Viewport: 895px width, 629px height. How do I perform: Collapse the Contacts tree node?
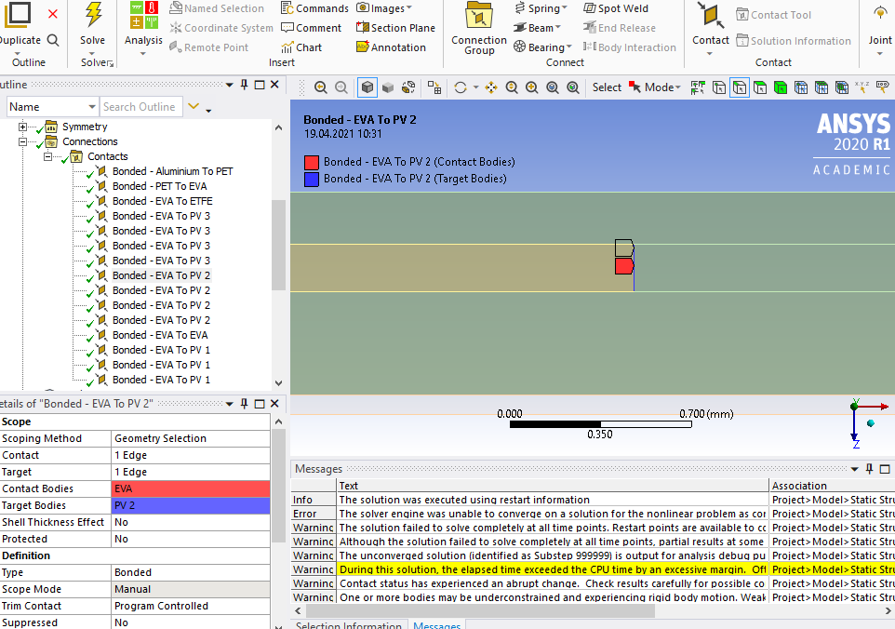(48, 156)
